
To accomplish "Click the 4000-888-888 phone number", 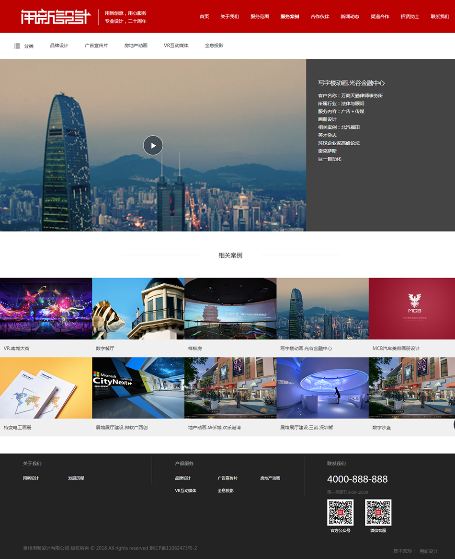I will click(358, 479).
